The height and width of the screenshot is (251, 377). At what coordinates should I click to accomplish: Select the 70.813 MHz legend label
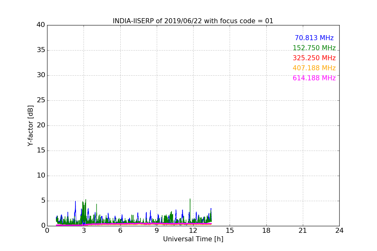[x=314, y=38]
